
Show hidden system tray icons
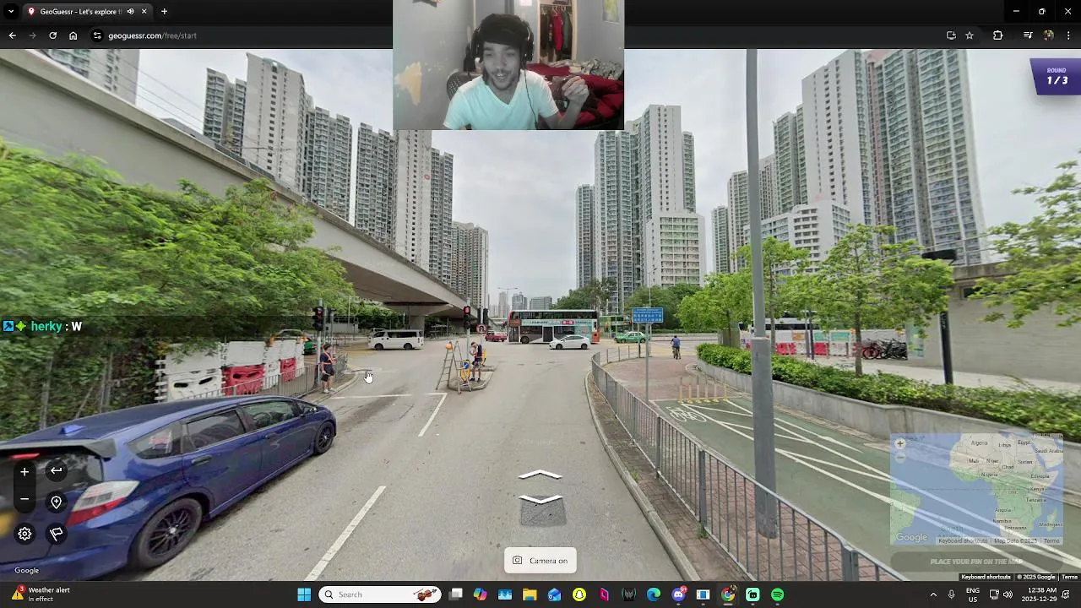933,594
